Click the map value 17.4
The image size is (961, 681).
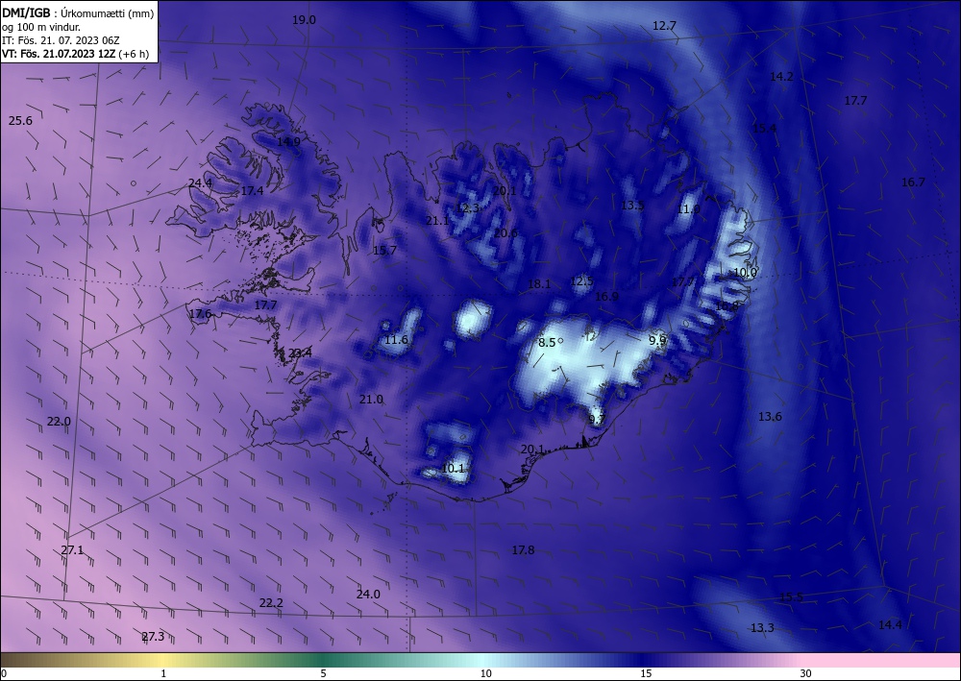pyautogui.click(x=251, y=191)
